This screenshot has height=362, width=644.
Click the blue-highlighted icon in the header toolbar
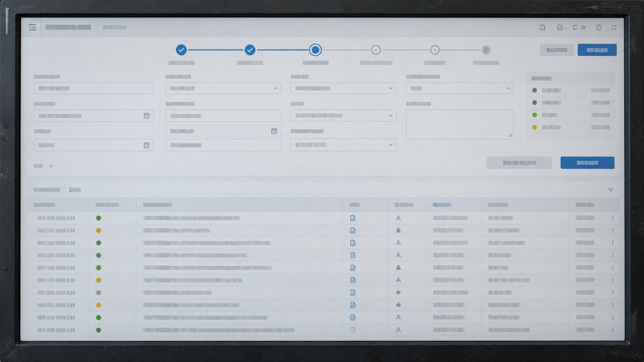coord(542,27)
